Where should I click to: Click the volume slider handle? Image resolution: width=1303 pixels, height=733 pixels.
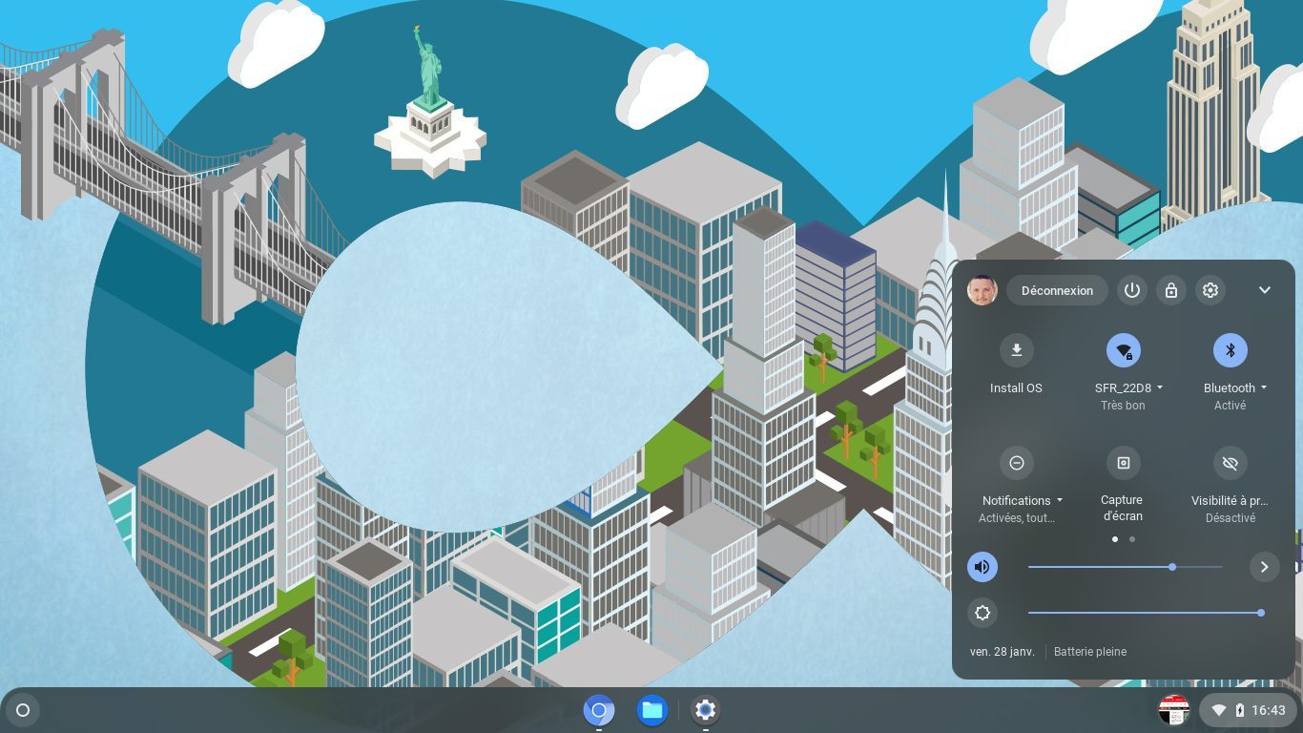[x=1172, y=567]
